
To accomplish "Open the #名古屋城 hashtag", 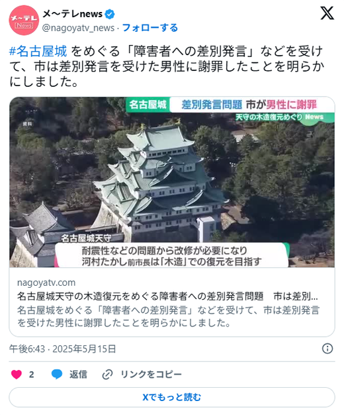I will coord(38,51).
